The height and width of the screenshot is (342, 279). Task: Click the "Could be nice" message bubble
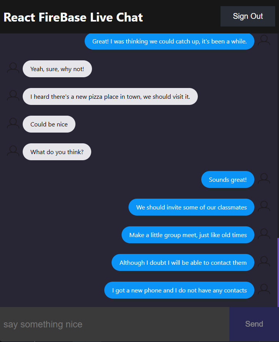click(49, 124)
